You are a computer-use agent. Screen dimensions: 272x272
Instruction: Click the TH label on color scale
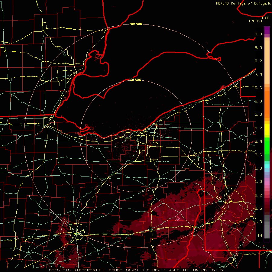pyautogui.click(x=260, y=235)
